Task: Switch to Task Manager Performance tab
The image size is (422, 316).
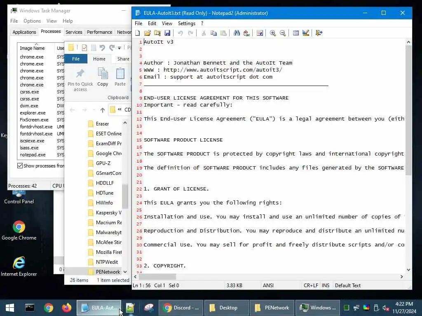Action: [x=99, y=32]
